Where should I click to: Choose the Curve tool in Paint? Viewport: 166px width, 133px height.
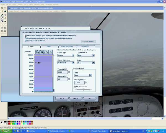point(5,24)
